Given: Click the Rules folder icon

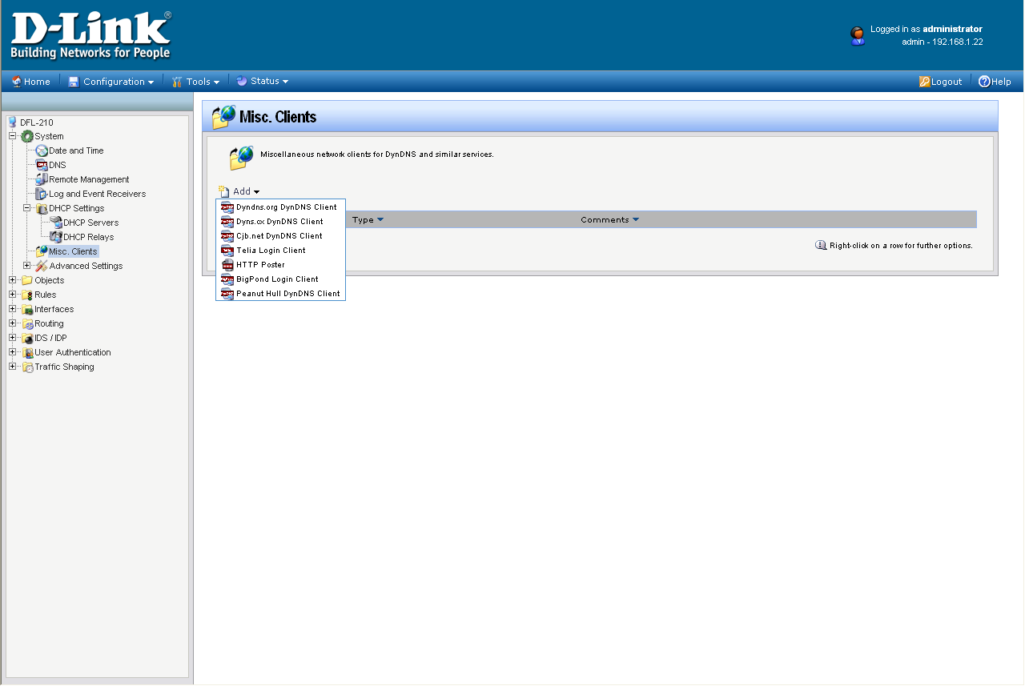Looking at the screenshot, I should pos(27,295).
